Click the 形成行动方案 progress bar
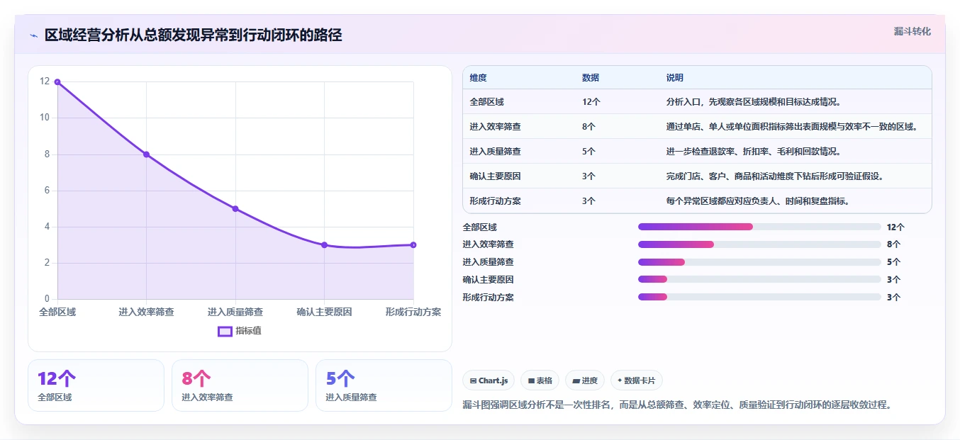This screenshot has width=960, height=440. (x=759, y=298)
